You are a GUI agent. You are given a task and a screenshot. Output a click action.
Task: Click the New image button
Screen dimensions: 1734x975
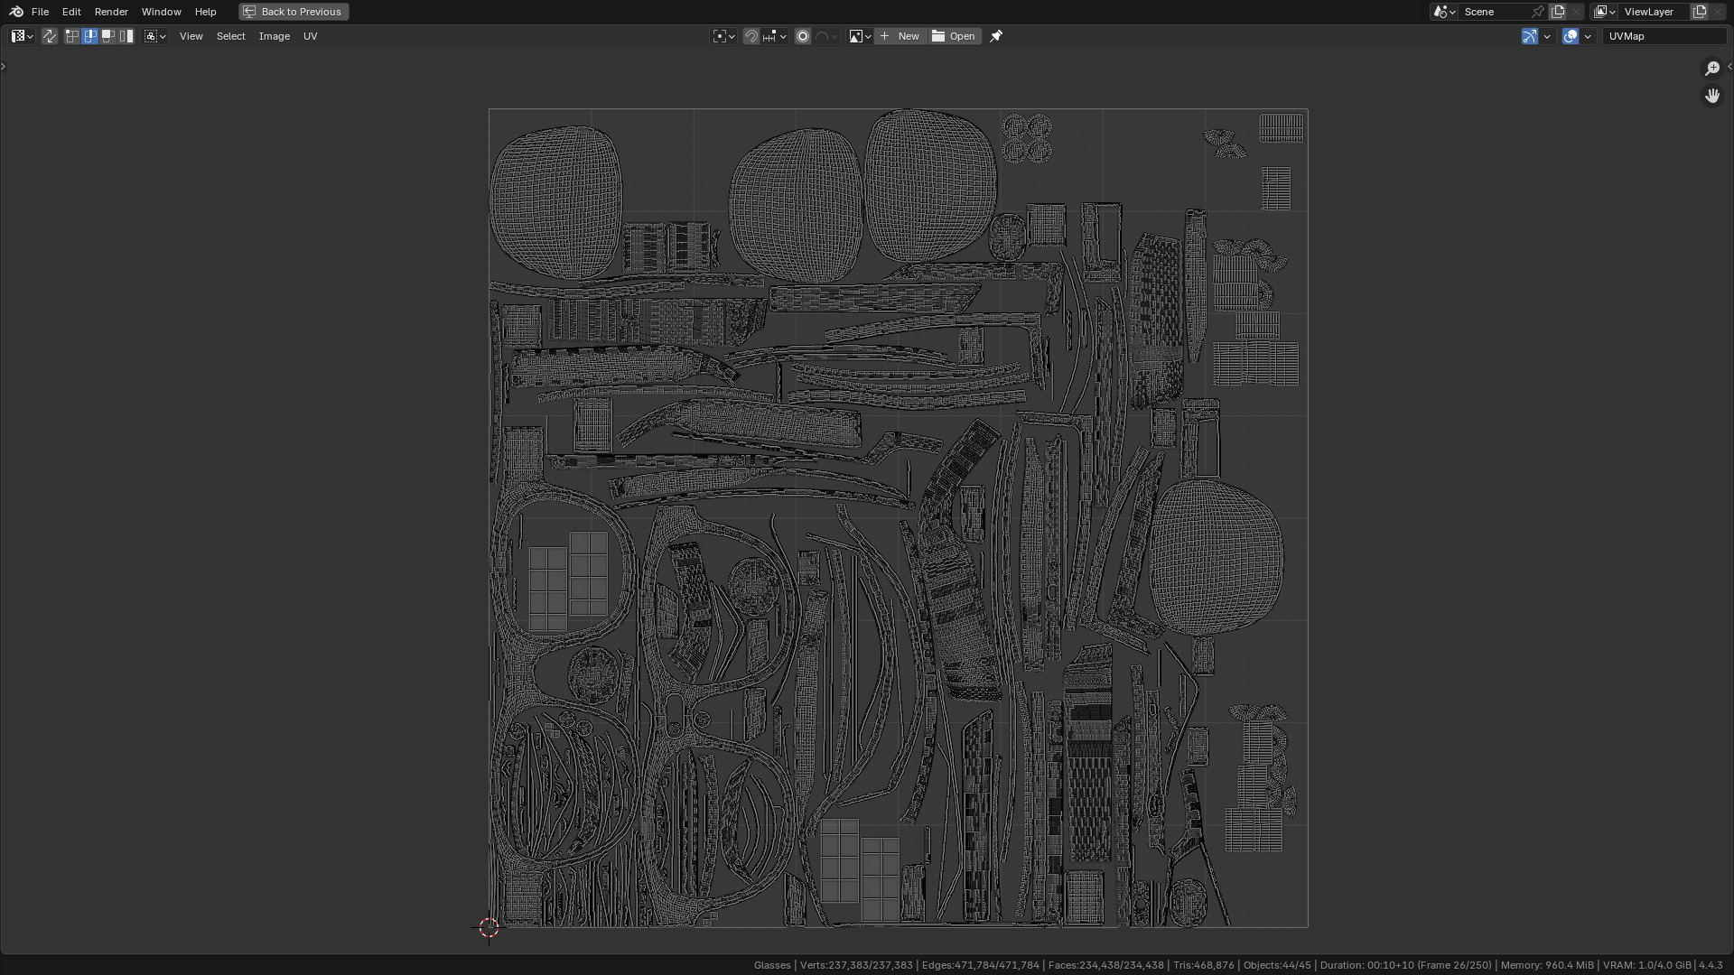900,36
